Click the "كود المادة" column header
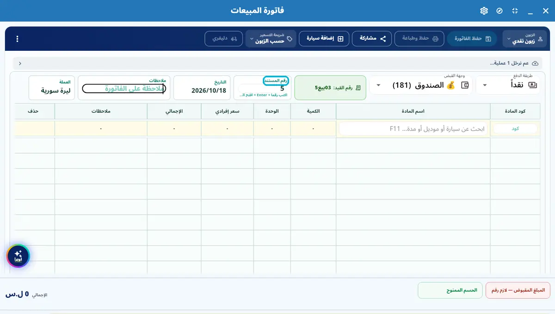Viewport: 555px width, 314px height. (515, 111)
